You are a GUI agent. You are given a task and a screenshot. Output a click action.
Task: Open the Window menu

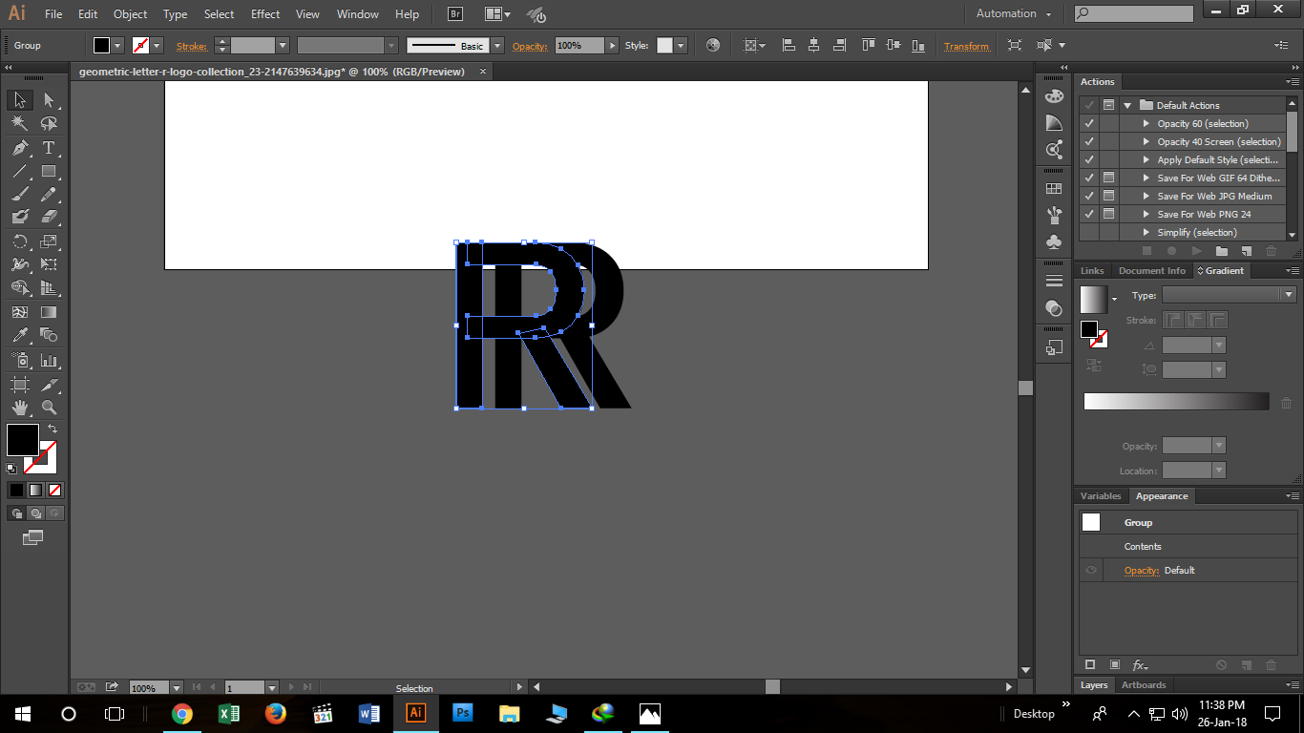pyautogui.click(x=358, y=14)
